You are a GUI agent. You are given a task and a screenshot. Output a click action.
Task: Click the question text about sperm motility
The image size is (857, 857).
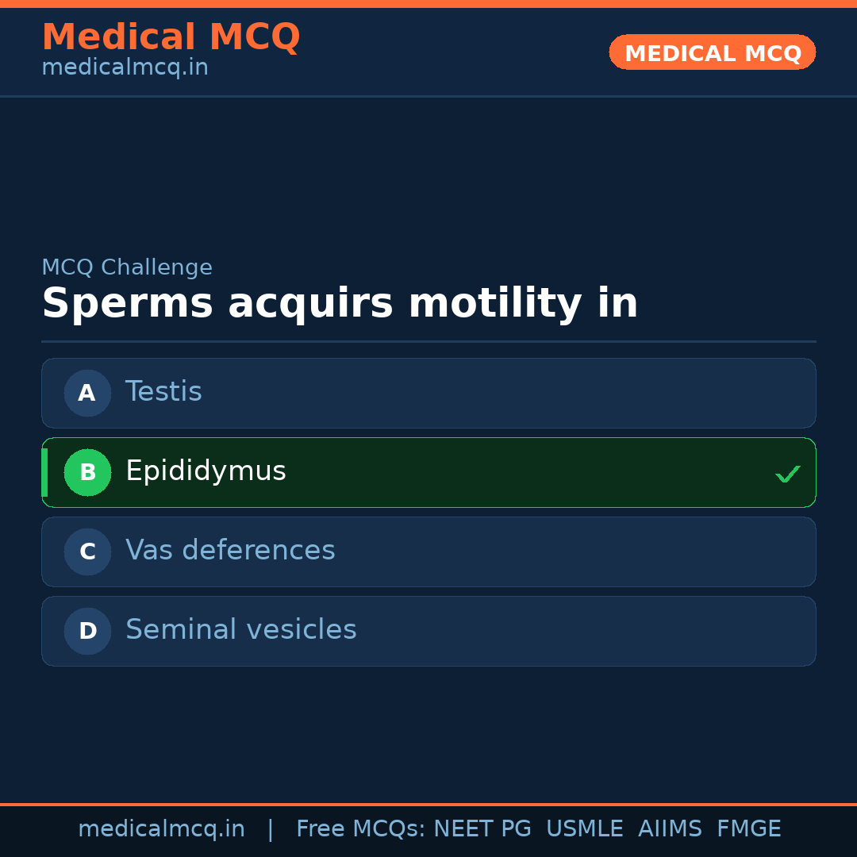coord(340,304)
